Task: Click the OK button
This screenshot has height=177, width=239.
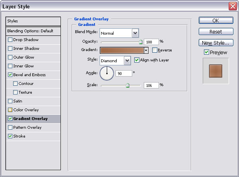Action: click(216, 20)
